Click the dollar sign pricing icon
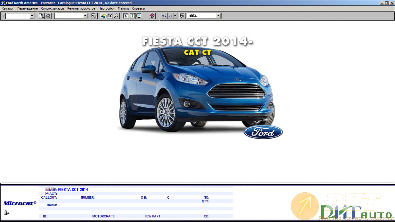Screen dimensions: 395x222 click(x=132, y=16)
